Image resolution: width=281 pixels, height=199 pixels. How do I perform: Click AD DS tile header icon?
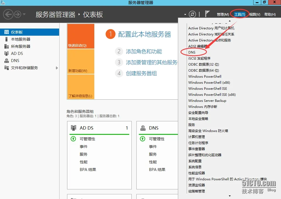click(x=73, y=128)
